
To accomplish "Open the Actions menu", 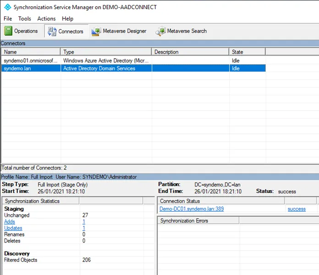I will (x=46, y=19).
